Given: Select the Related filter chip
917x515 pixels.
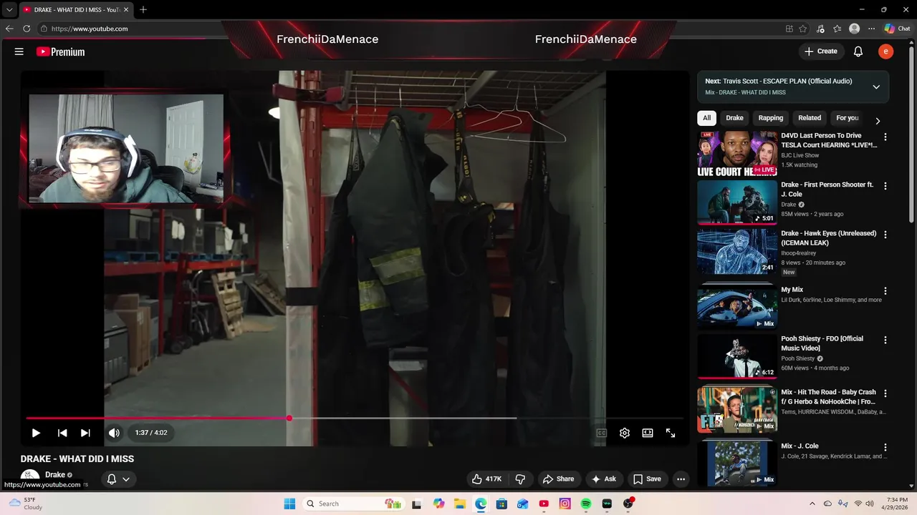Looking at the screenshot, I should click(x=810, y=118).
